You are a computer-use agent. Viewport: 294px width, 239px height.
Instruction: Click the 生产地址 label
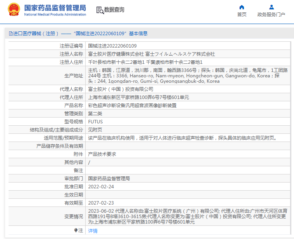pos(74,76)
